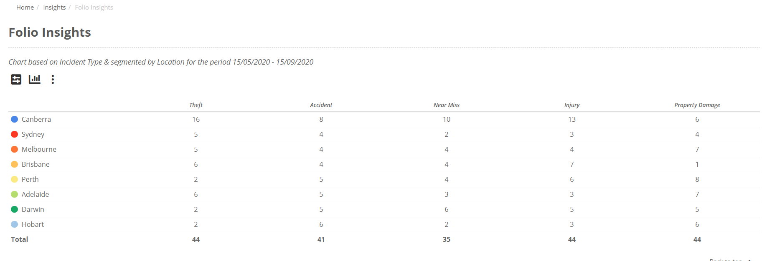This screenshot has height=261, width=762.
Task: Click the Canberra blue color dot
Action: coord(15,119)
